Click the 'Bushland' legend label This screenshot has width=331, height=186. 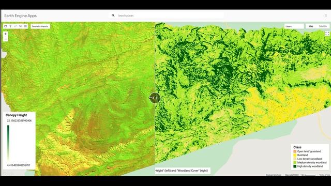pos(302,155)
